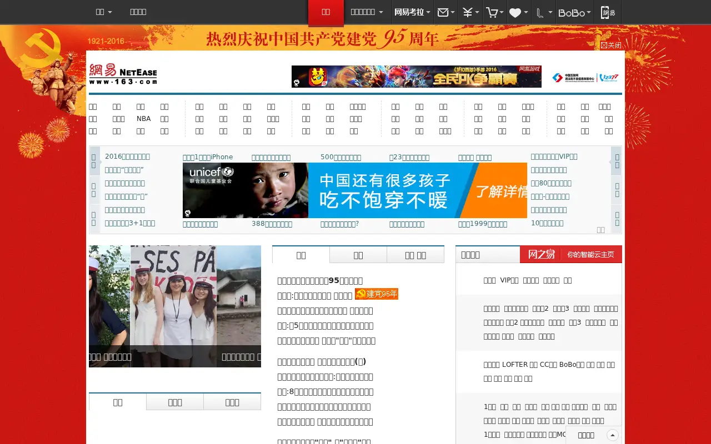Click the white heart icon in top bar

point(515,12)
